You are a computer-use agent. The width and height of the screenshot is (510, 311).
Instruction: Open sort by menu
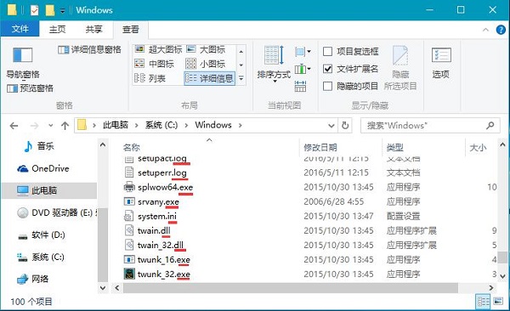[x=274, y=64]
